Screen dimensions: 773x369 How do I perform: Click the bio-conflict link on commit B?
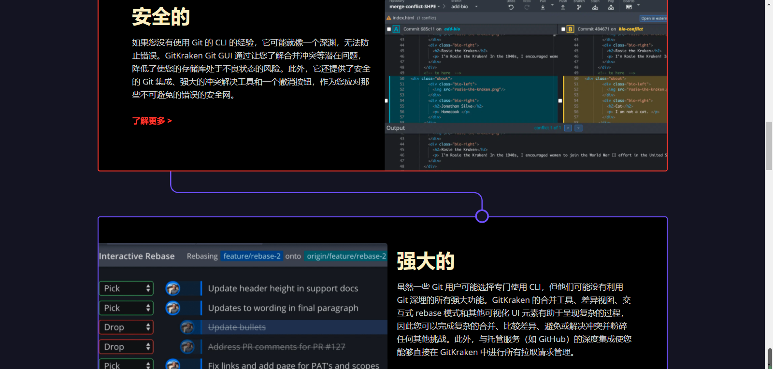pyautogui.click(x=631, y=29)
